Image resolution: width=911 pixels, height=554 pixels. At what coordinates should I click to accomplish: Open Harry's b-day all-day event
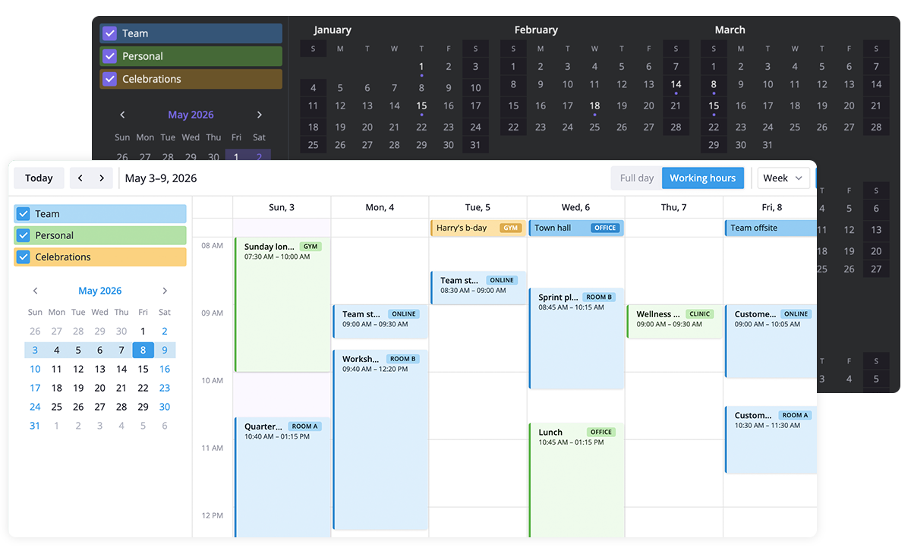pos(478,228)
